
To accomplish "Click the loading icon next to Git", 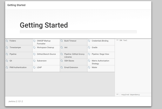I will tap(7, 61).
